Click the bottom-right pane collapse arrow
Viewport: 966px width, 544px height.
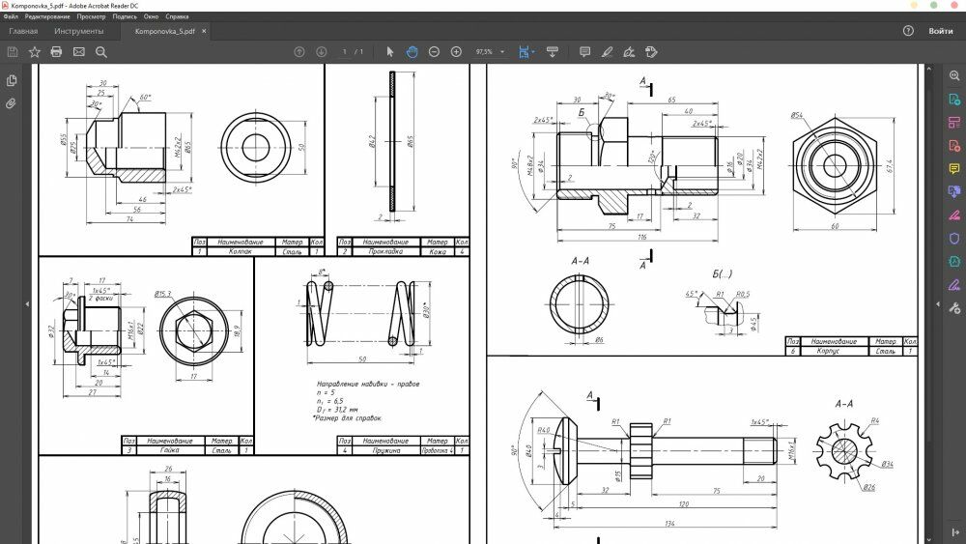pyautogui.click(x=955, y=532)
